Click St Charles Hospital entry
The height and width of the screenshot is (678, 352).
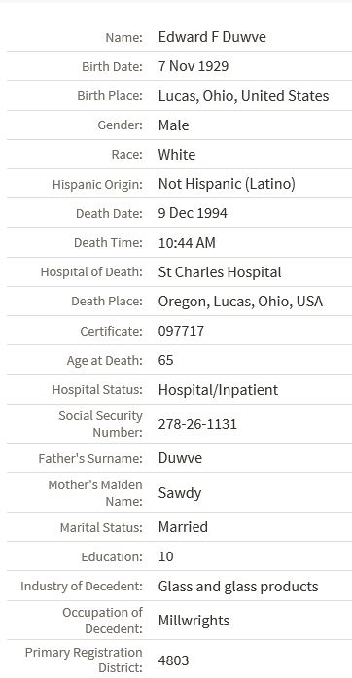tap(220, 272)
